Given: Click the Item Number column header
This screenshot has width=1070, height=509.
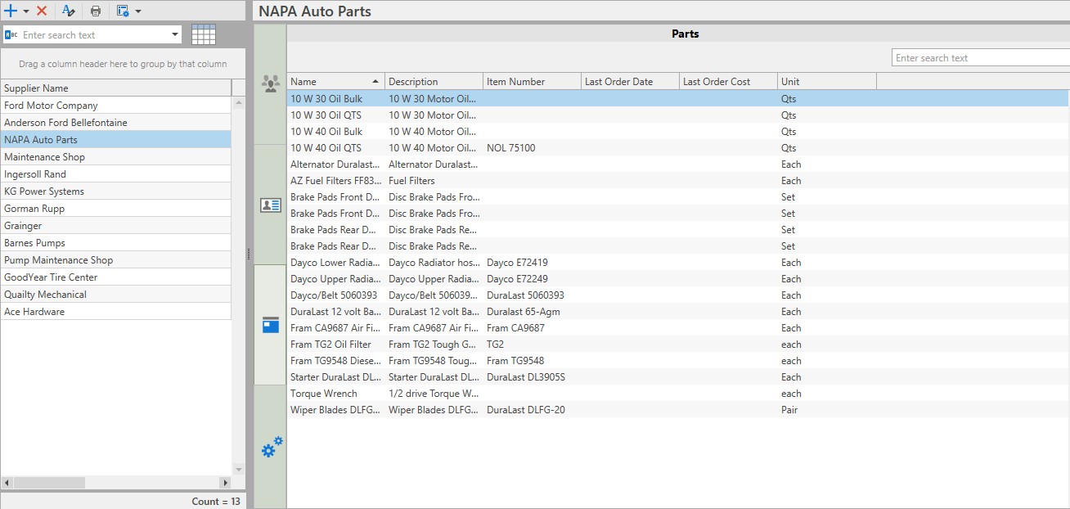Looking at the screenshot, I should [532, 81].
